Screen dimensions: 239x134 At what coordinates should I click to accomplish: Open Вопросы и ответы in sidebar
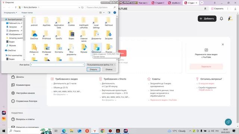[23, 119]
